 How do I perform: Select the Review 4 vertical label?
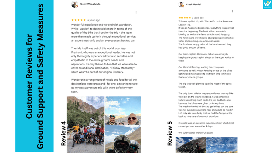pyautogui.click(x=63, y=134)
